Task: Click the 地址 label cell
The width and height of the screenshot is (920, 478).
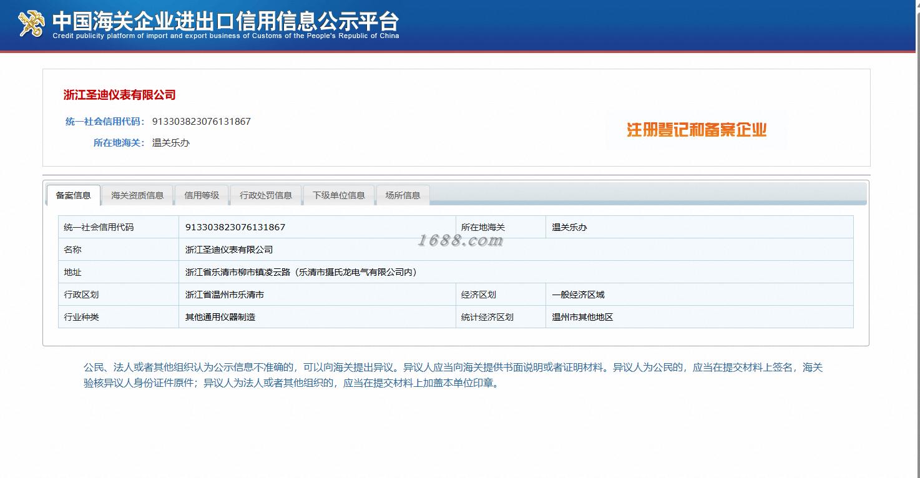Action: [119, 272]
